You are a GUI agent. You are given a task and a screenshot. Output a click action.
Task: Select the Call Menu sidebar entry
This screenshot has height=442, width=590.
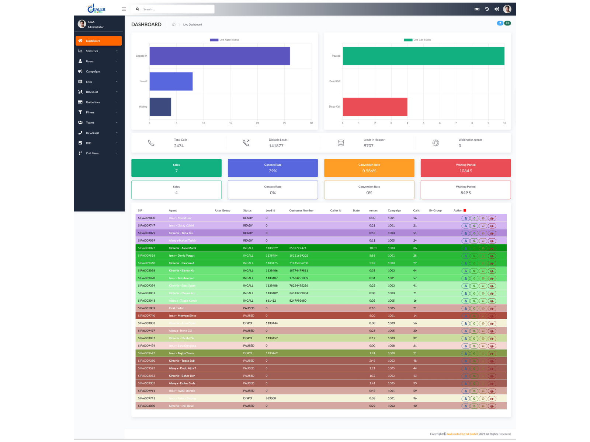tap(93, 153)
